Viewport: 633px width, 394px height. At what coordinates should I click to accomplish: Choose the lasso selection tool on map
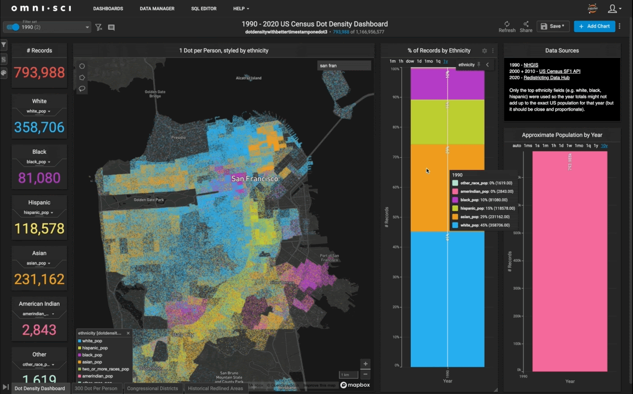tap(82, 89)
